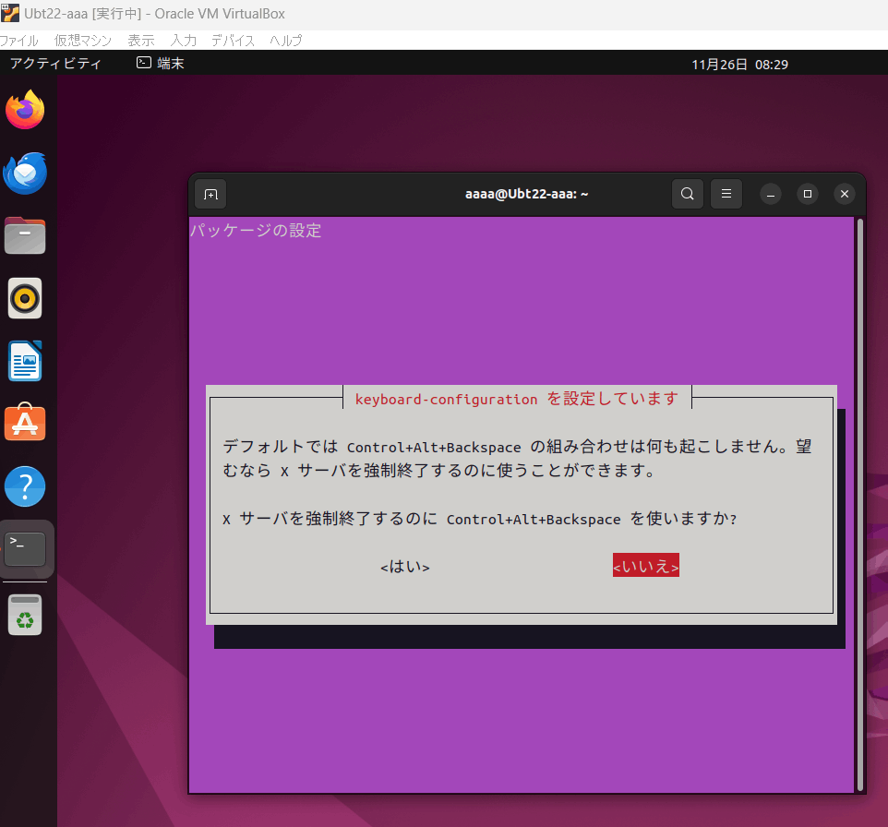Screen dimensions: 888x827
Task: Open the 入力 menu
Action: click(184, 41)
